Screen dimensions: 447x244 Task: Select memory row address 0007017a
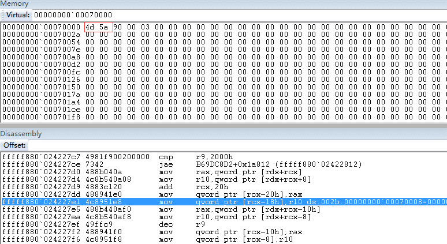click(42, 95)
